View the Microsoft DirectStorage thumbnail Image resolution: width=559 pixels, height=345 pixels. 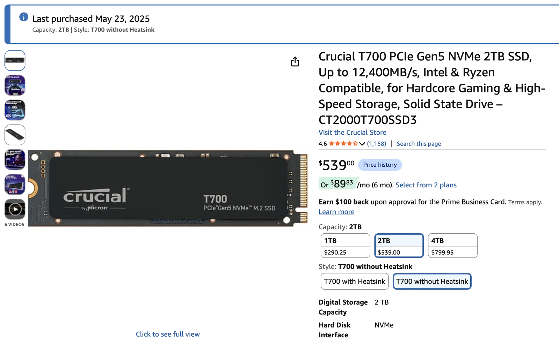[x=15, y=110]
